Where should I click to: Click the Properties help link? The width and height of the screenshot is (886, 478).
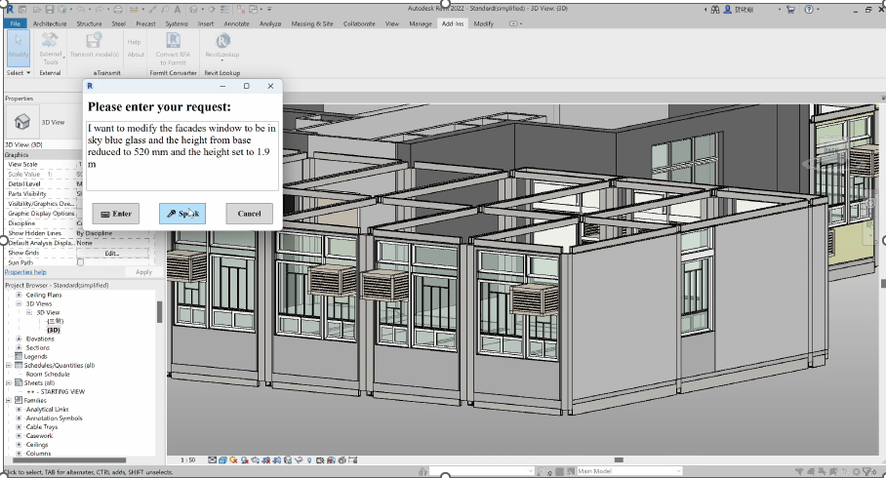coord(25,272)
